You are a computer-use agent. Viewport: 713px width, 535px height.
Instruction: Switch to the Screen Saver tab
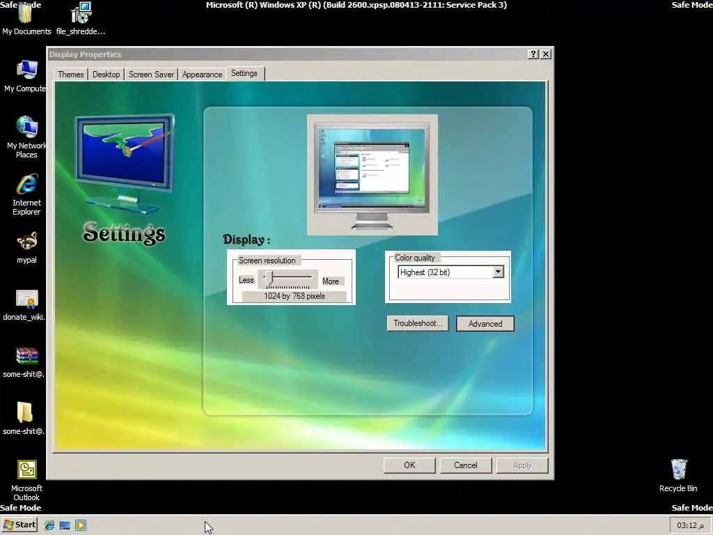click(x=151, y=75)
